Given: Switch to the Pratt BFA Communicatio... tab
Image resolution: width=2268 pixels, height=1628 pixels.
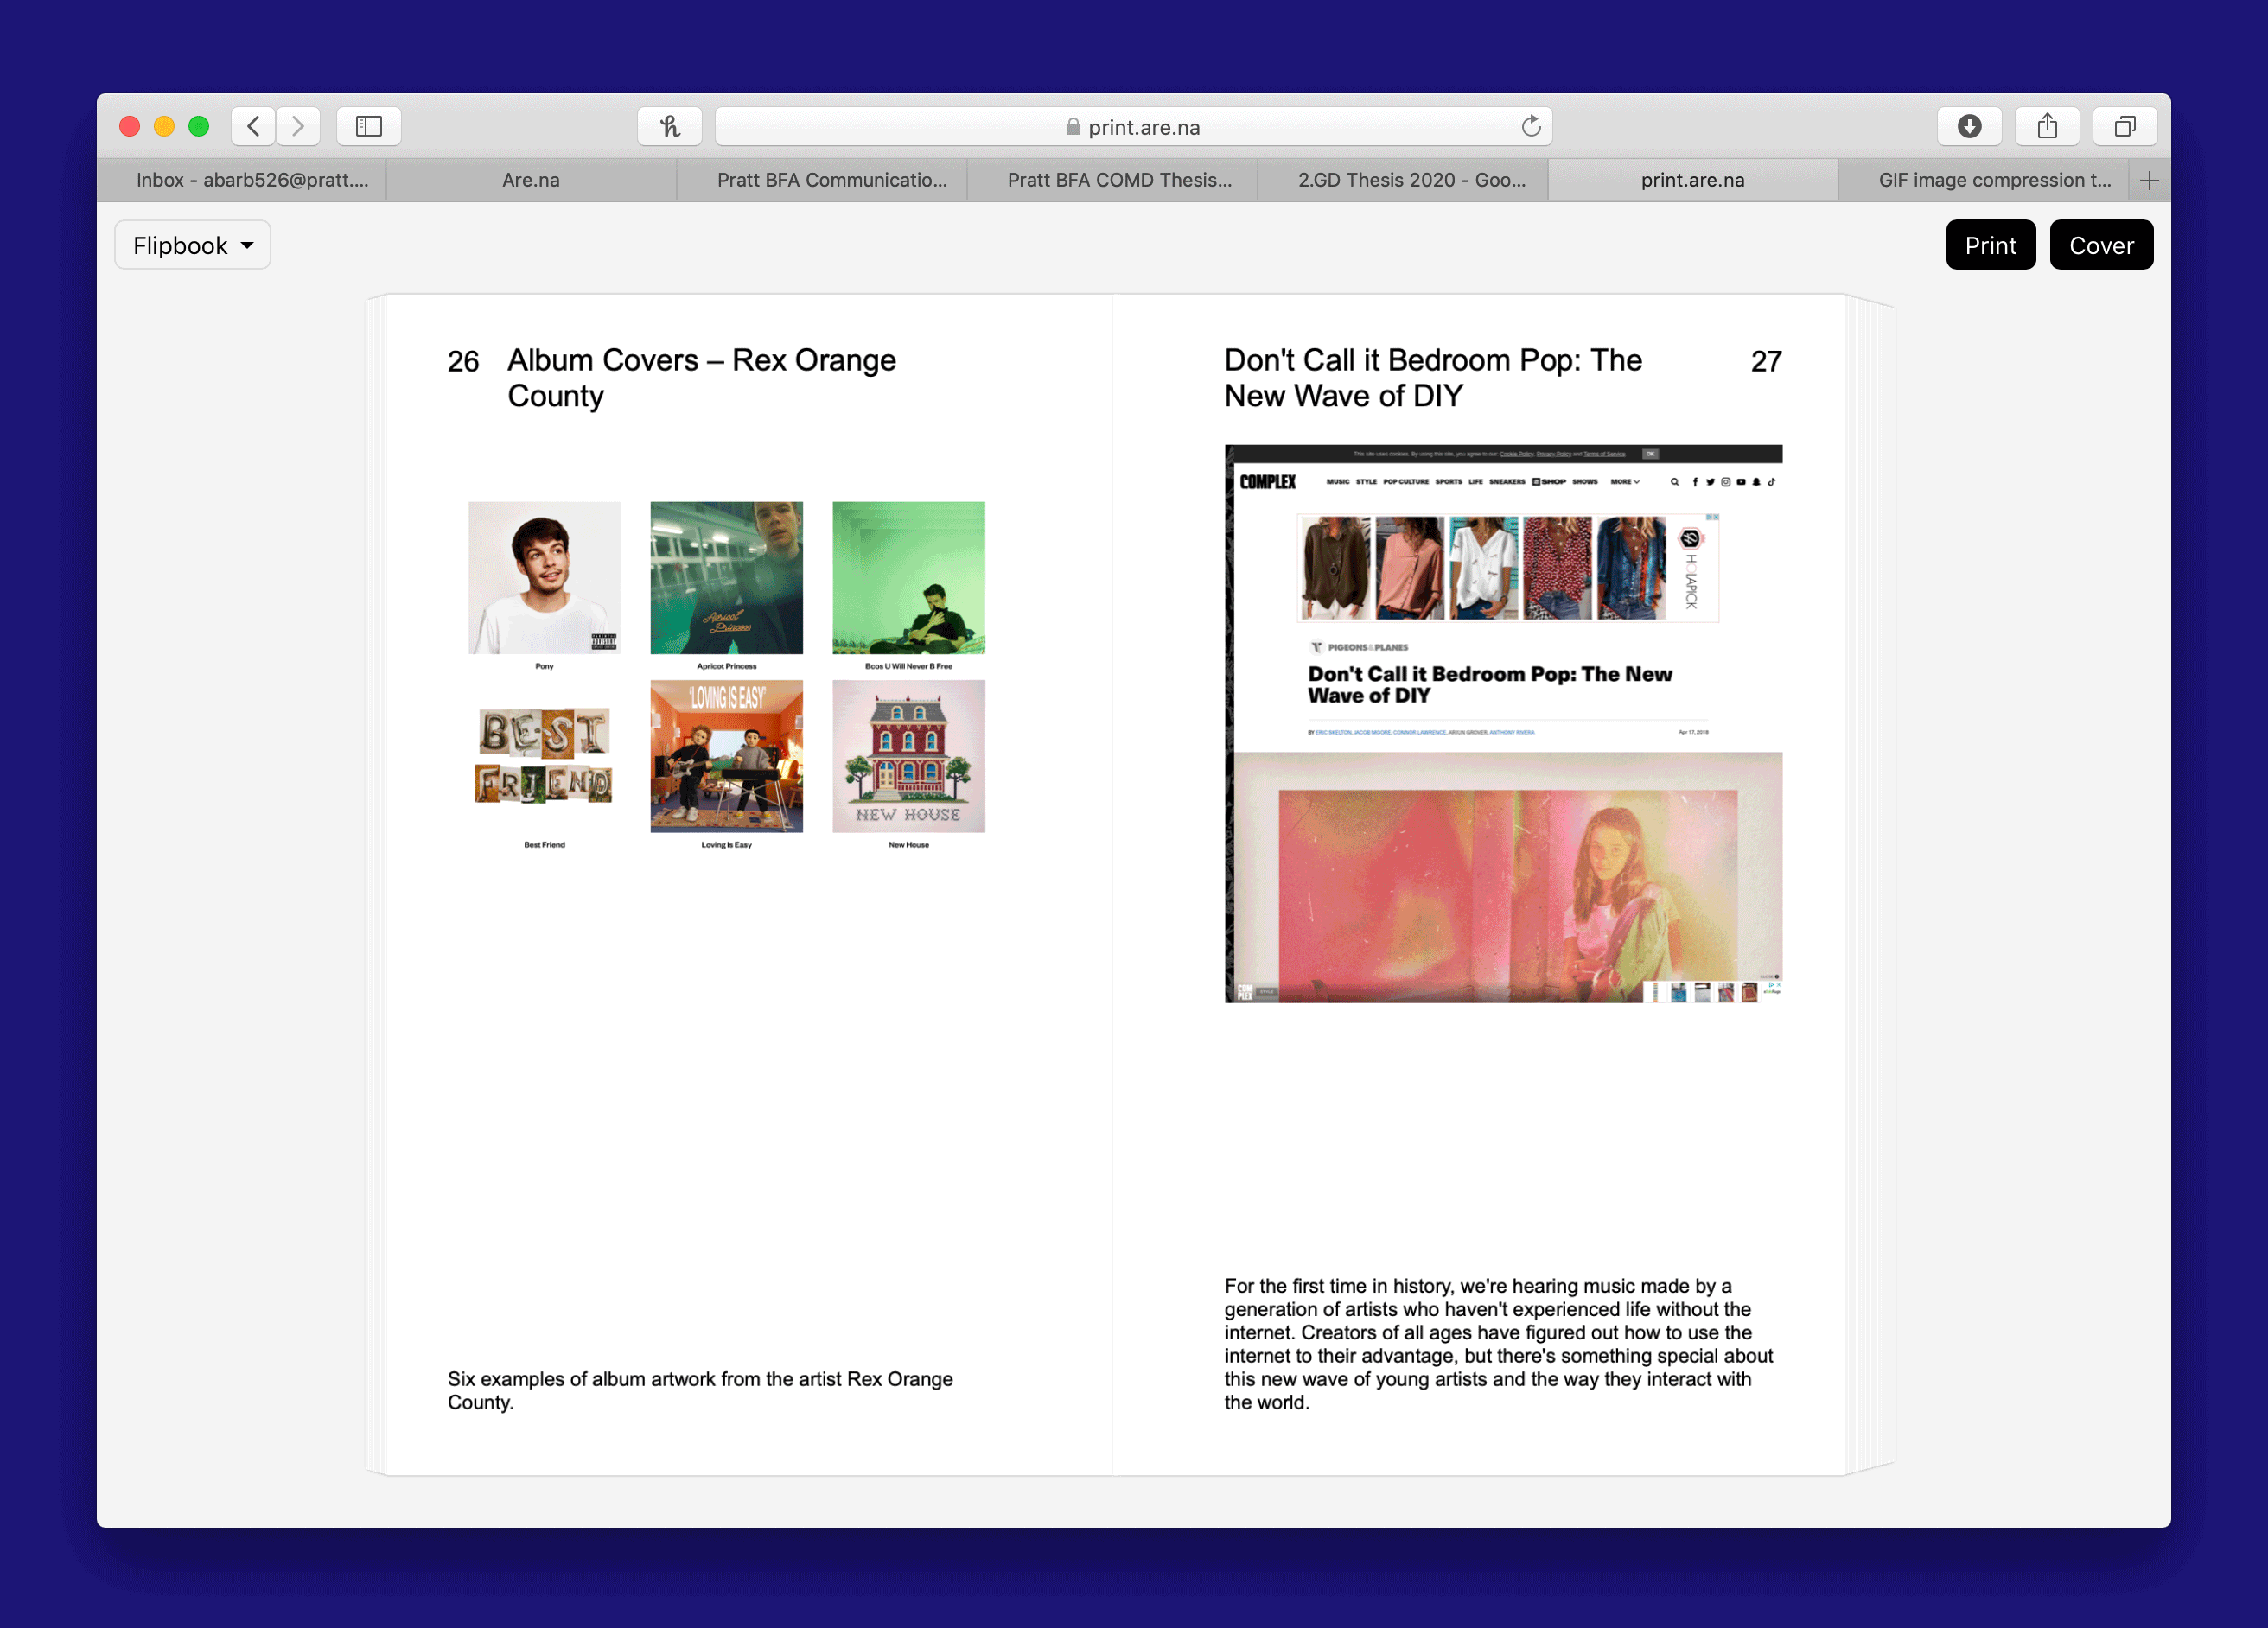Looking at the screenshot, I should click(822, 180).
